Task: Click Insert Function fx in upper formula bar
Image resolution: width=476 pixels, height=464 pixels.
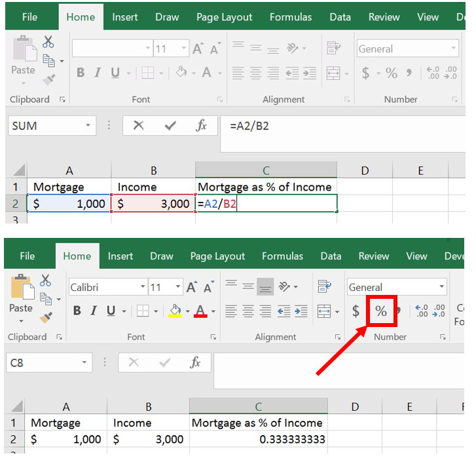Action: pyautogui.click(x=201, y=125)
